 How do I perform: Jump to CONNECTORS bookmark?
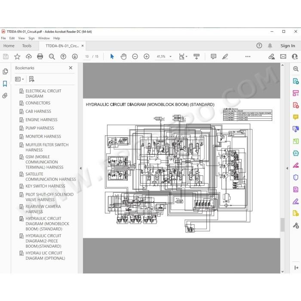click(38, 103)
